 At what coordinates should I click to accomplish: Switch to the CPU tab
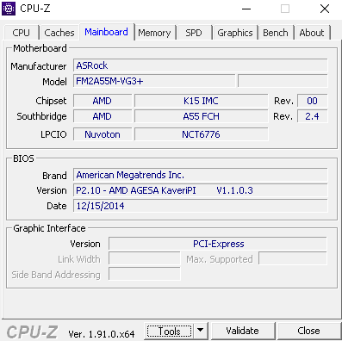(22, 33)
